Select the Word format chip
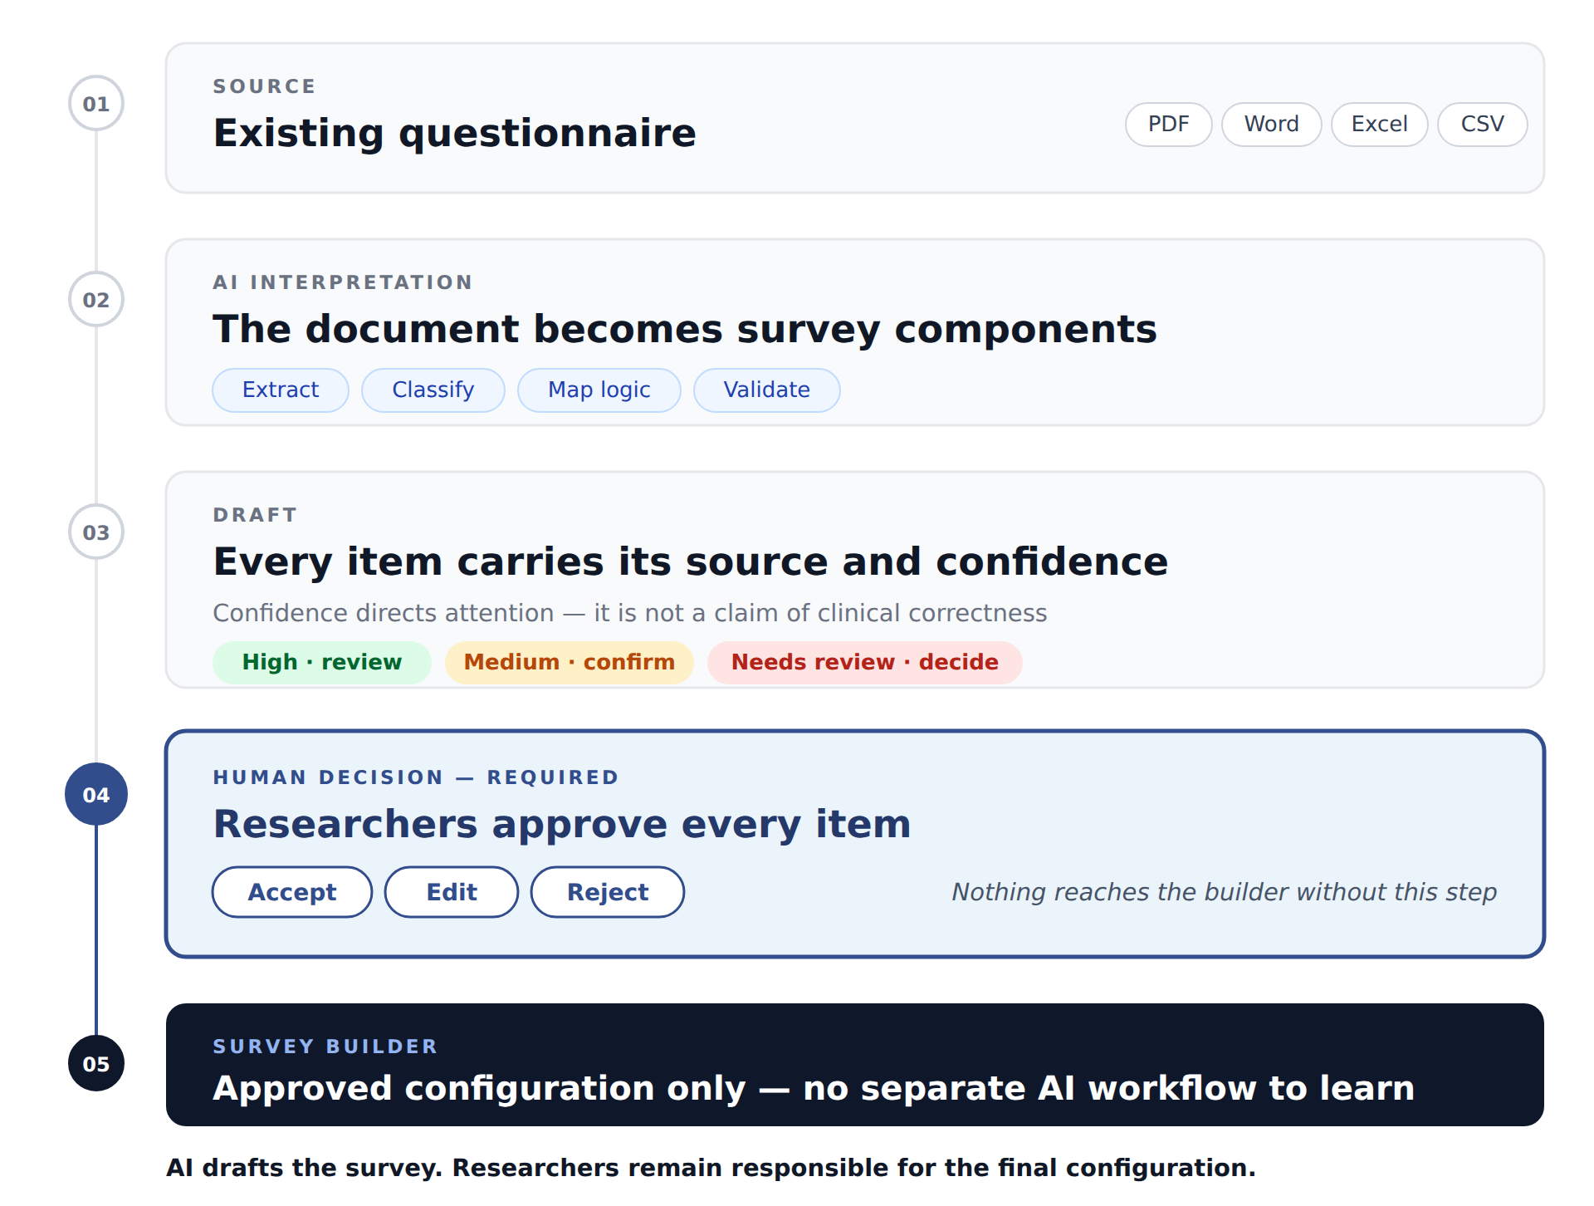The width and height of the screenshot is (1594, 1206). pyautogui.click(x=1272, y=125)
